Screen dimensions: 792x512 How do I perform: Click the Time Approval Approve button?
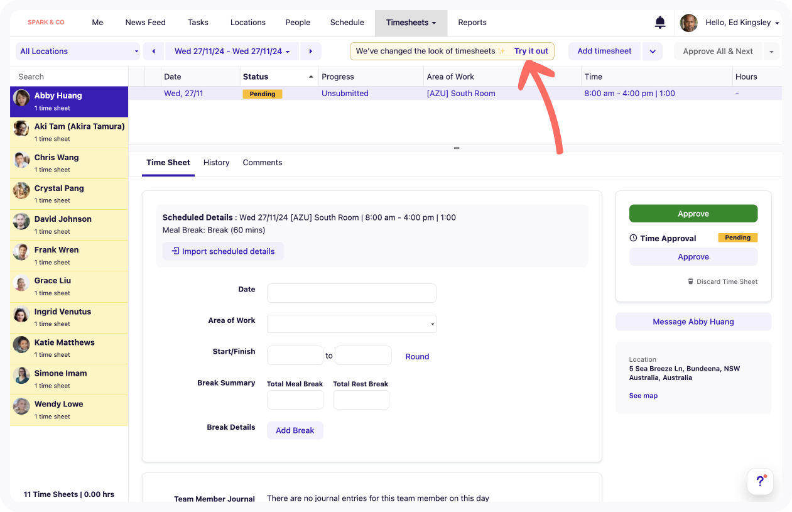pyautogui.click(x=693, y=257)
